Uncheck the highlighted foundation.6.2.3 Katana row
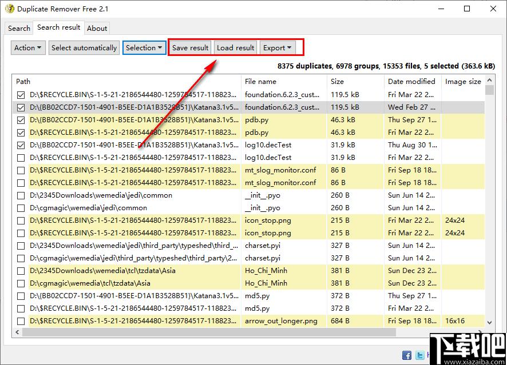Screen dimensions: 507x365 click(21, 107)
